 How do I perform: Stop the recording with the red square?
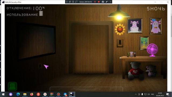click(99, 2)
